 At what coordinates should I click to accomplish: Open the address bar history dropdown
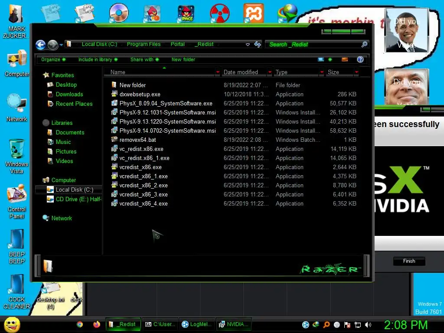click(248, 45)
